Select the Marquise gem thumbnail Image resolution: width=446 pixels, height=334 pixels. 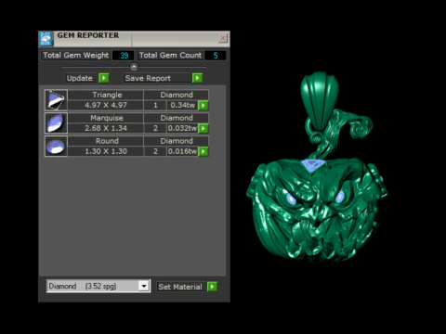[56, 123]
